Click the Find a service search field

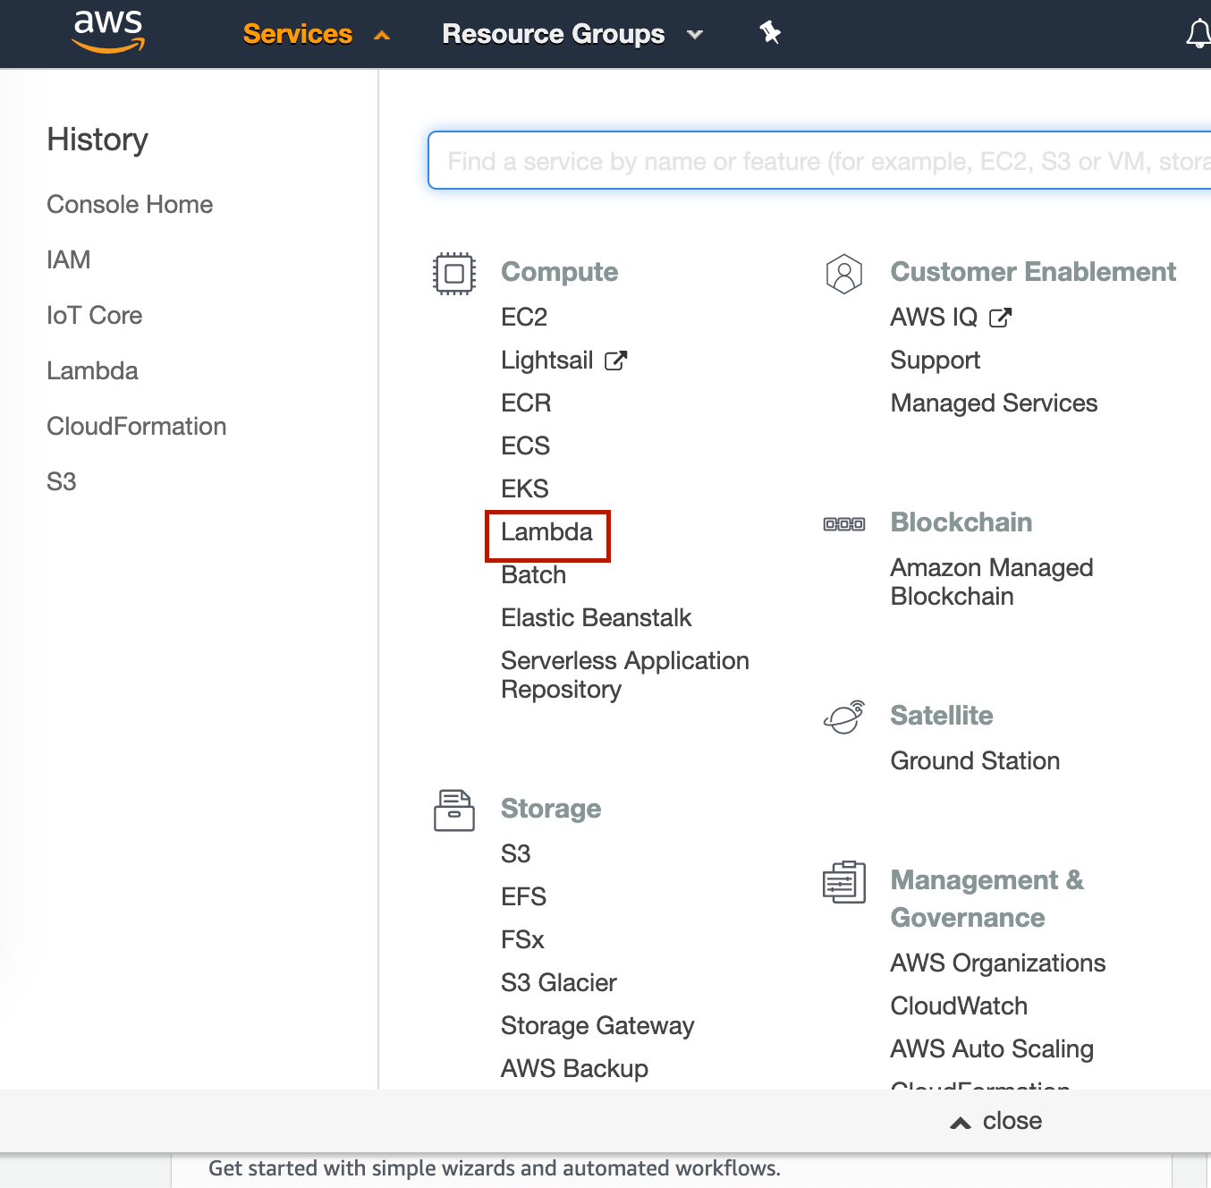click(x=818, y=161)
